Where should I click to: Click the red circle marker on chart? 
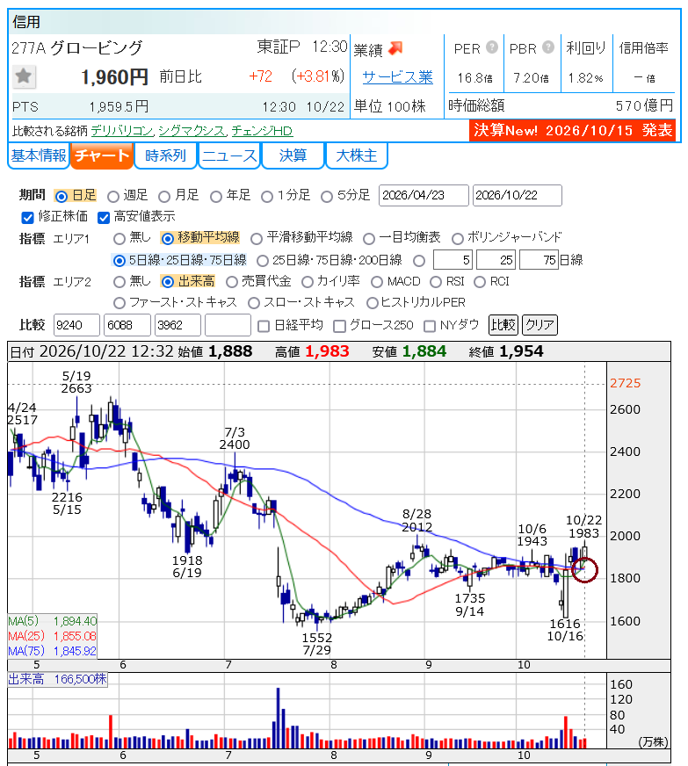(584, 569)
